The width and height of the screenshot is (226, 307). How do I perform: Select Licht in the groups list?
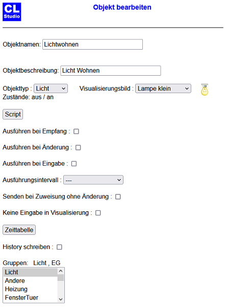31,272
